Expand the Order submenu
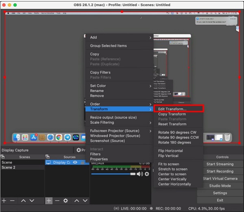Image resolution: width=244 pixels, height=212 pixels. point(119,104)
